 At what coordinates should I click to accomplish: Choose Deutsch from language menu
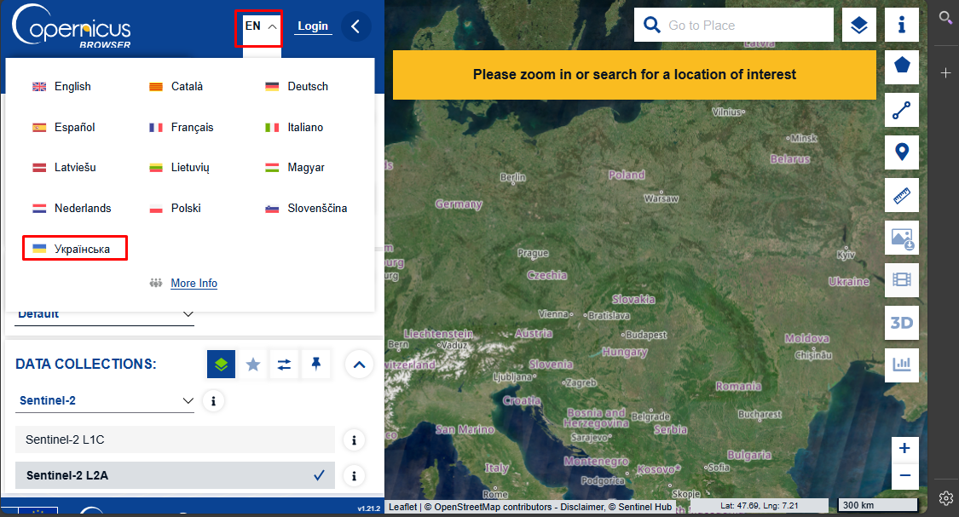pyautogui.click(x=307, y=86)
